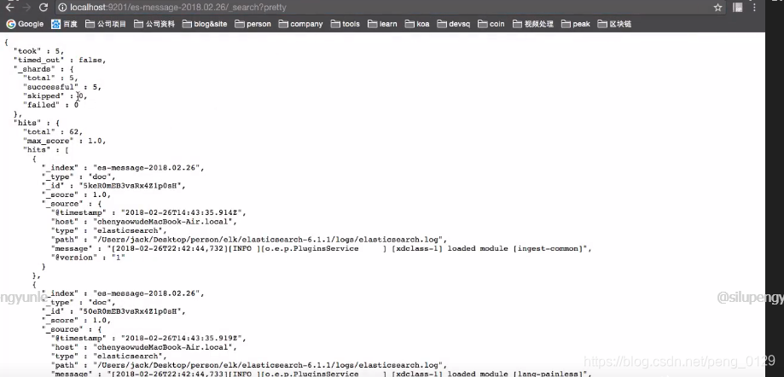This screenshot has width=784, height=377.
Task: Open the blog&site bookmark folder
Action: [x=205, y=24]
